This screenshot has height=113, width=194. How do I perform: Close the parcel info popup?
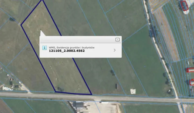(x=117, y=40)
